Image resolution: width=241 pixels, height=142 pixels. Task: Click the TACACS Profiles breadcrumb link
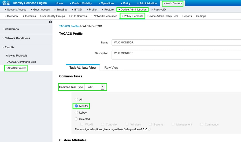pyautogui.click(x=69, y=26)
